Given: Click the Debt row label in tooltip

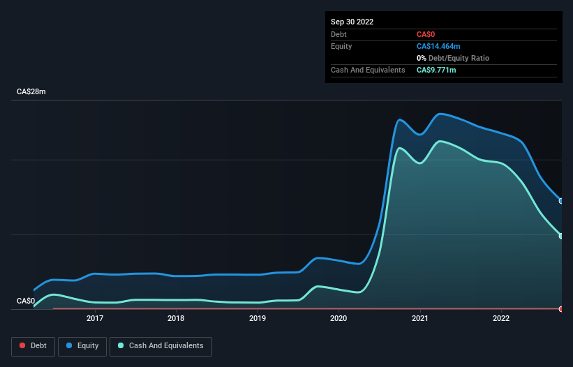Looking at the screenshot, I should point(338,34).
